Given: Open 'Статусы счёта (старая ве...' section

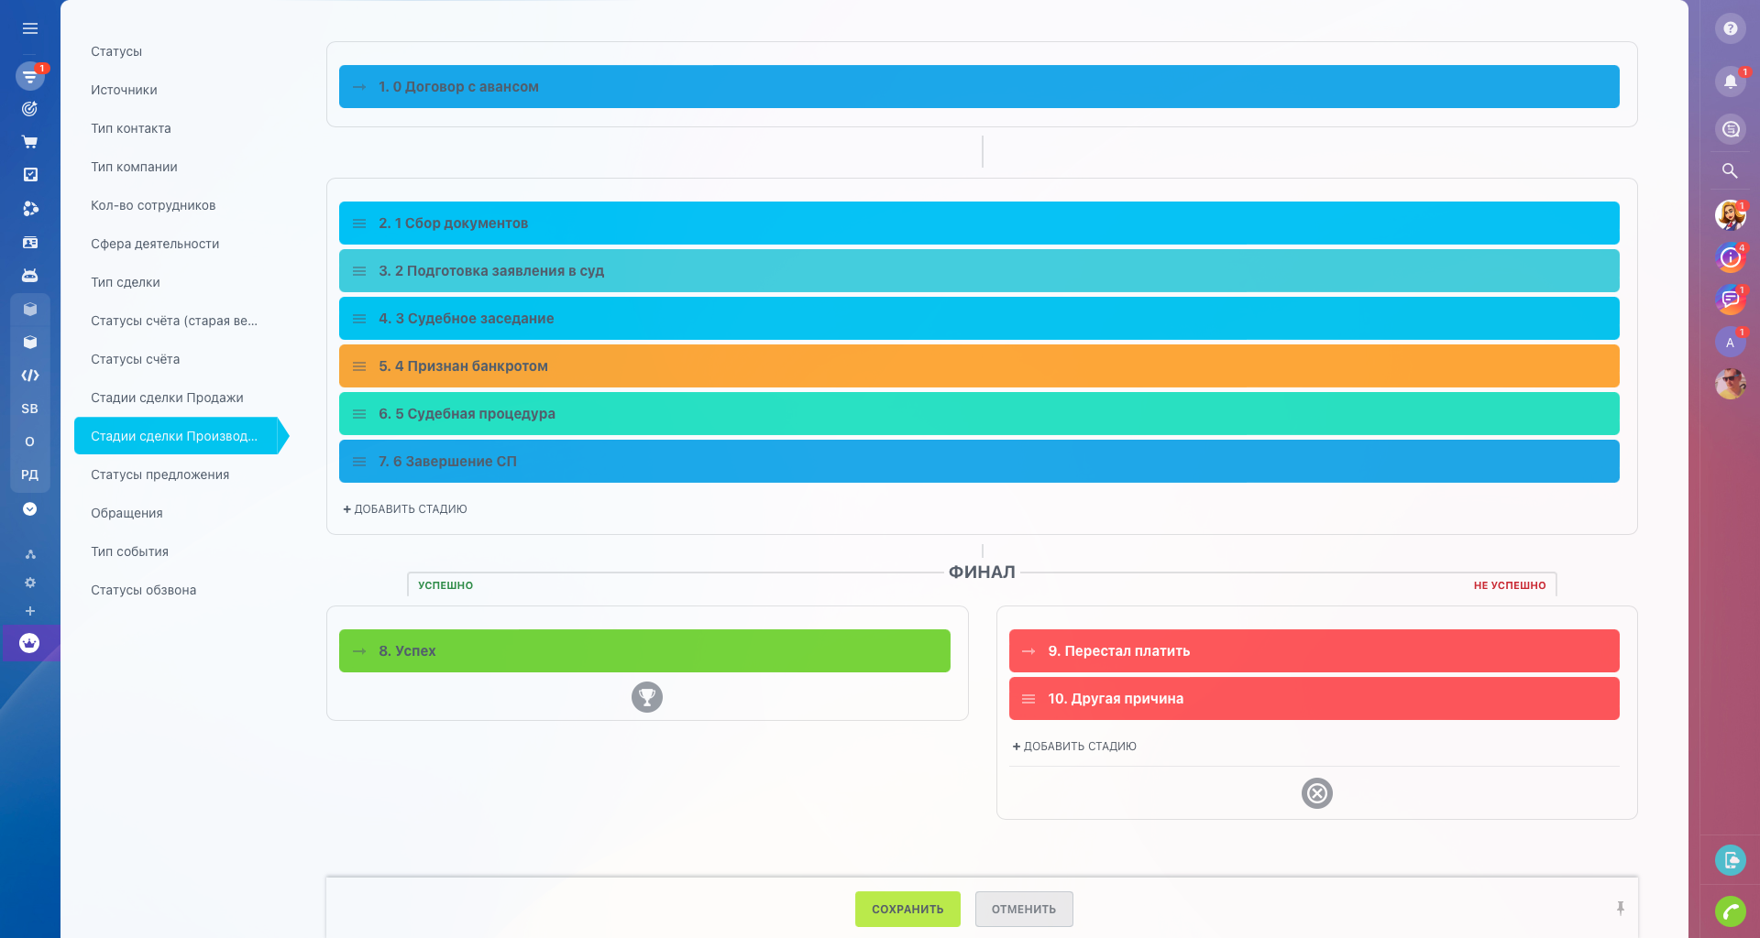Looking at the screenshot, I should tap(174, 321).
